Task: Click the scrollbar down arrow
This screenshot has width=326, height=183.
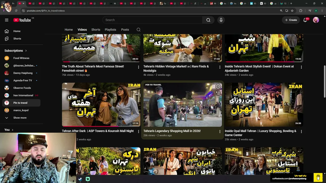Action: pyautogui.click(x=324, y=173)
